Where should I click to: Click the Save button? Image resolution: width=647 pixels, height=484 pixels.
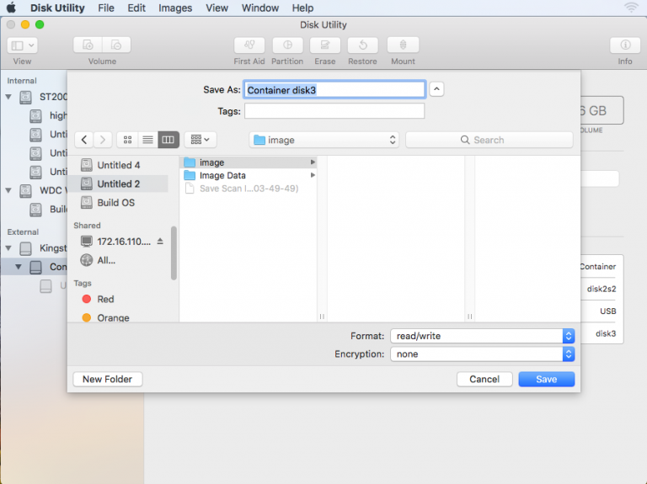(546, 380)
